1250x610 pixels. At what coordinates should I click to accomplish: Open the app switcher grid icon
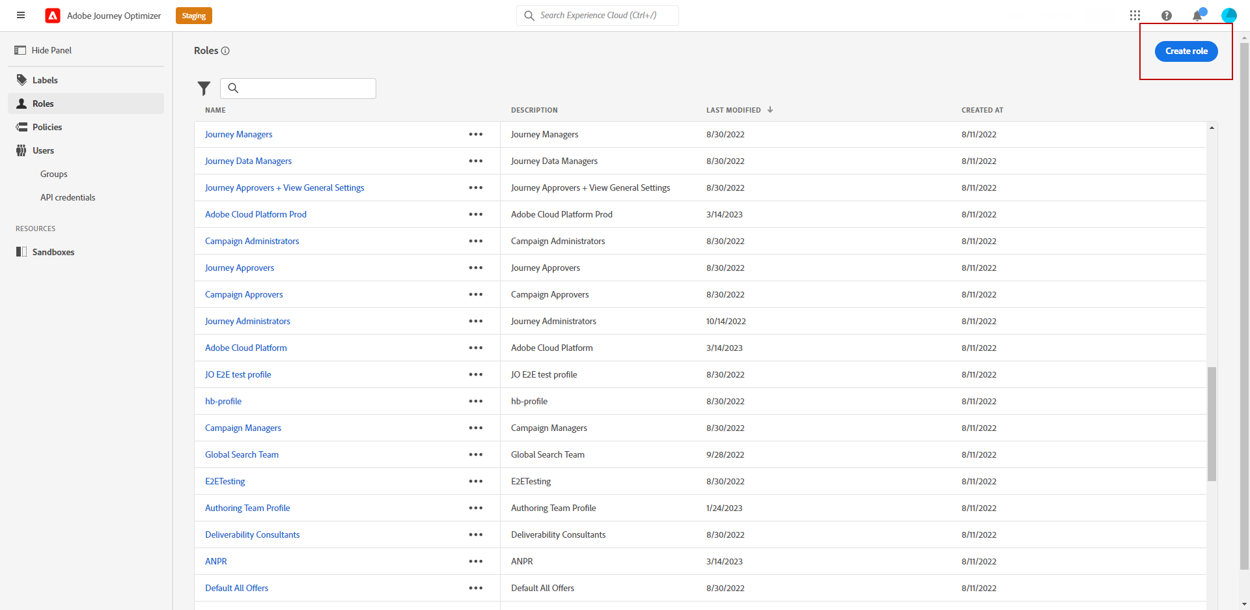tap(1135, 16)
